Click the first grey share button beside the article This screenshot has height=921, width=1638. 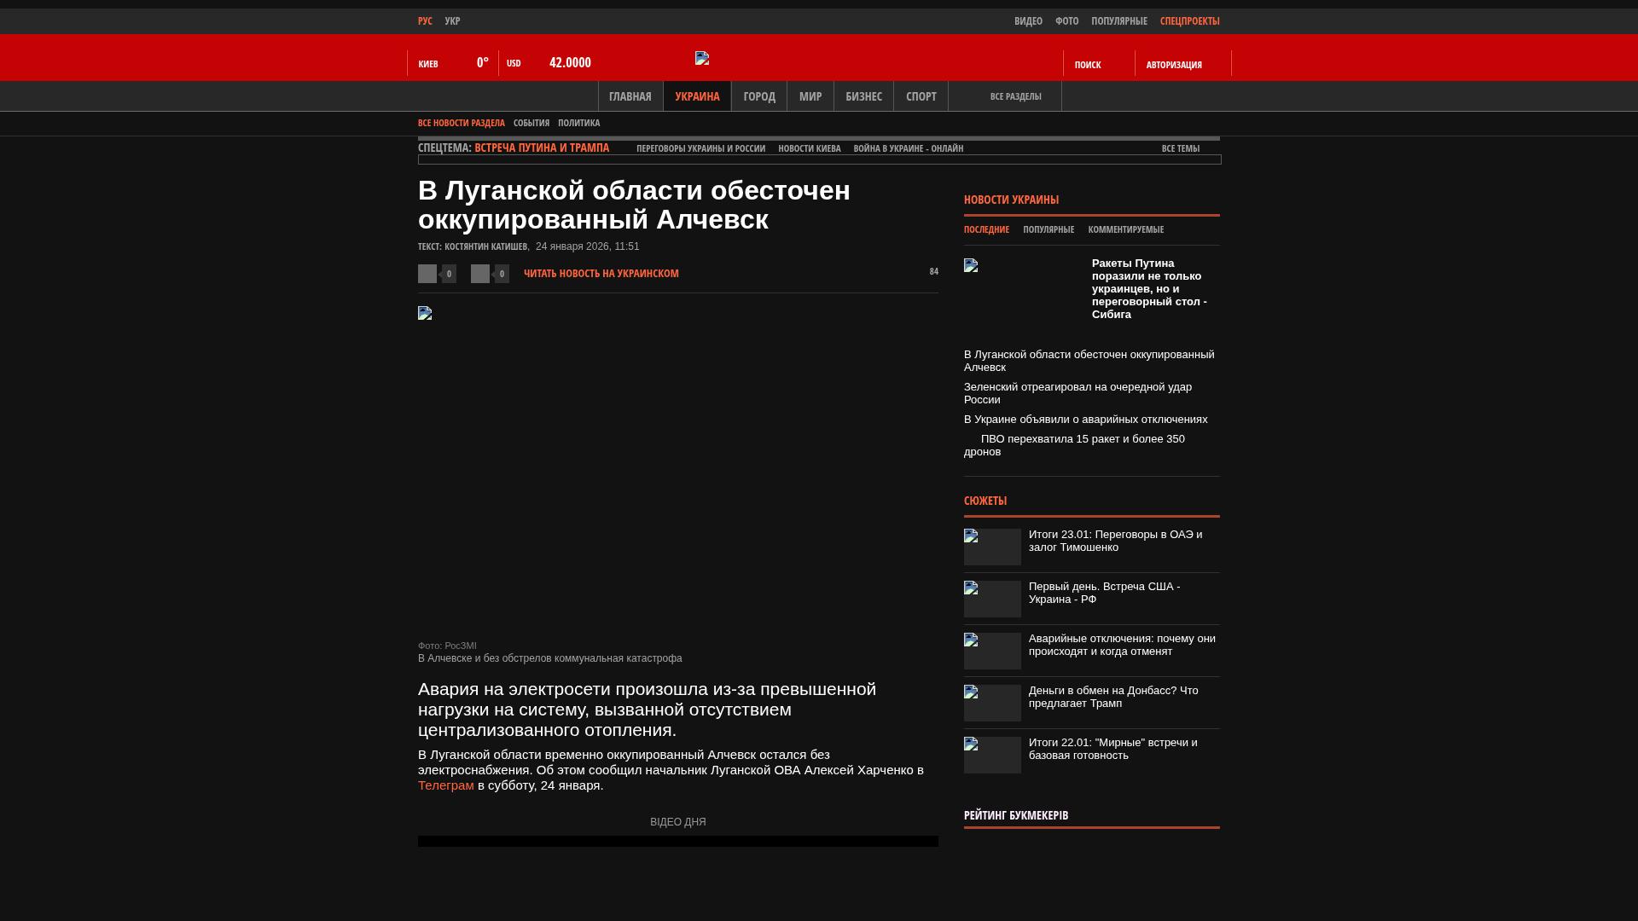pos(427,274)
